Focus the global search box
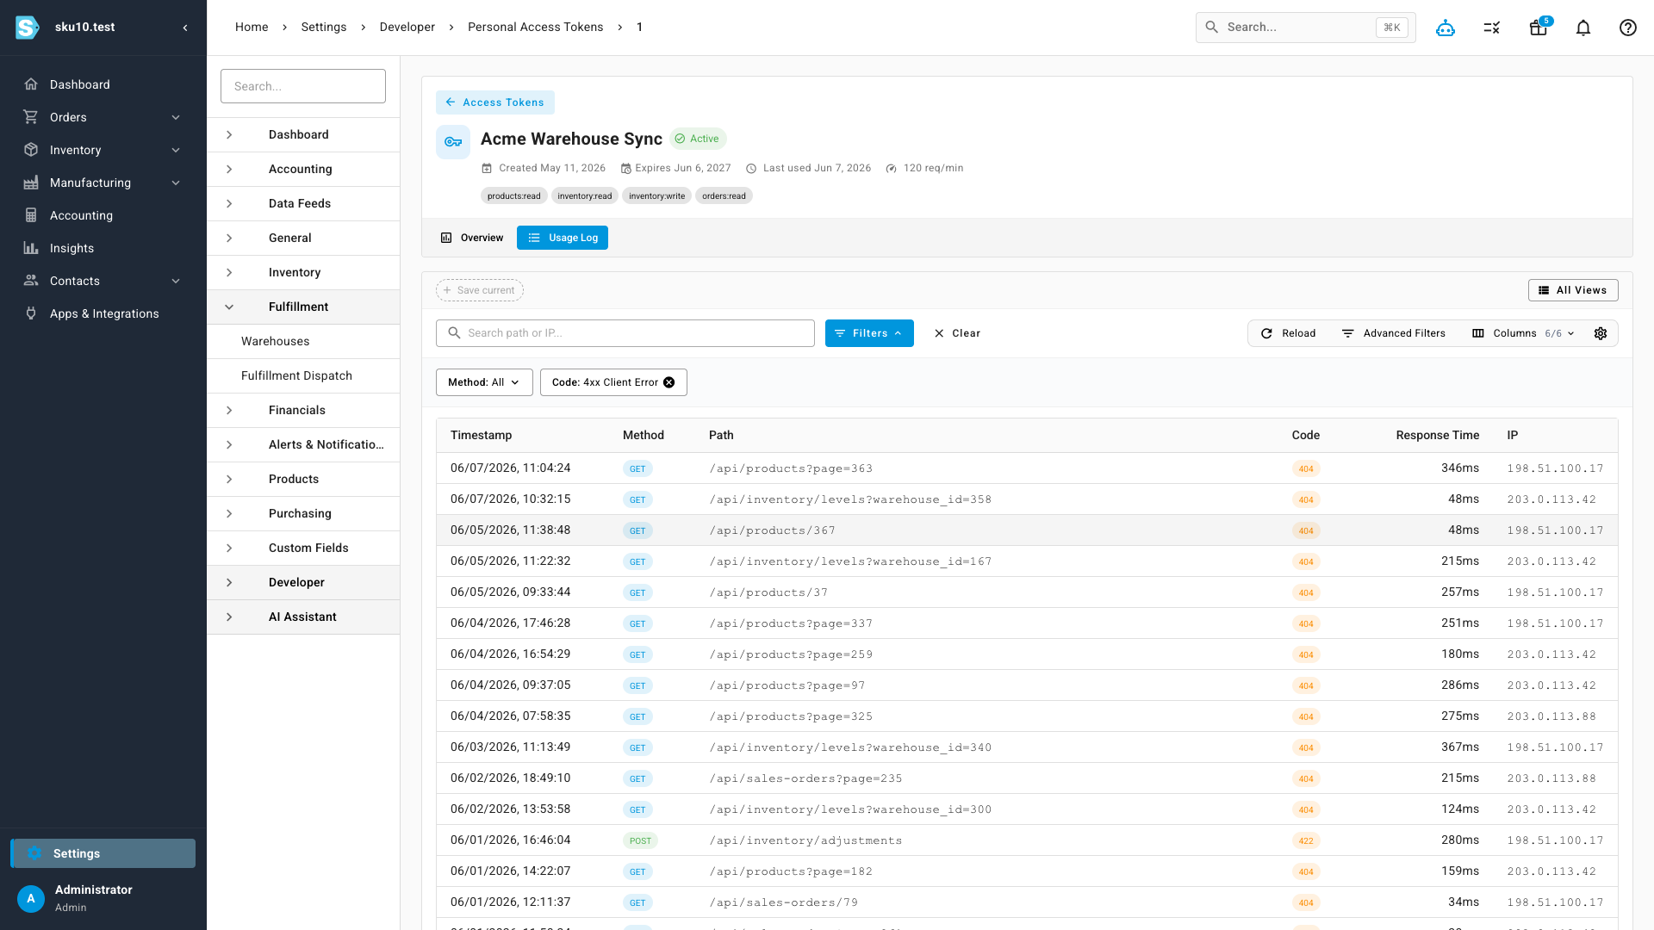The image size is (1654, 930). tap(1305, 28)
